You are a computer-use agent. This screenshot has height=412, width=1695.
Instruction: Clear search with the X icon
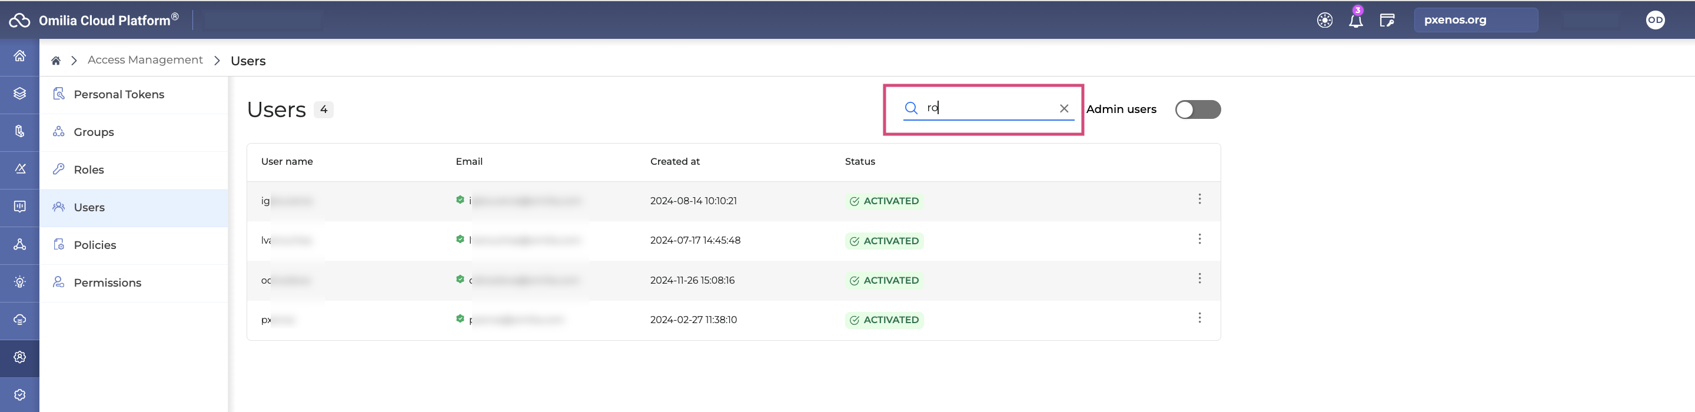point(1063,109)
